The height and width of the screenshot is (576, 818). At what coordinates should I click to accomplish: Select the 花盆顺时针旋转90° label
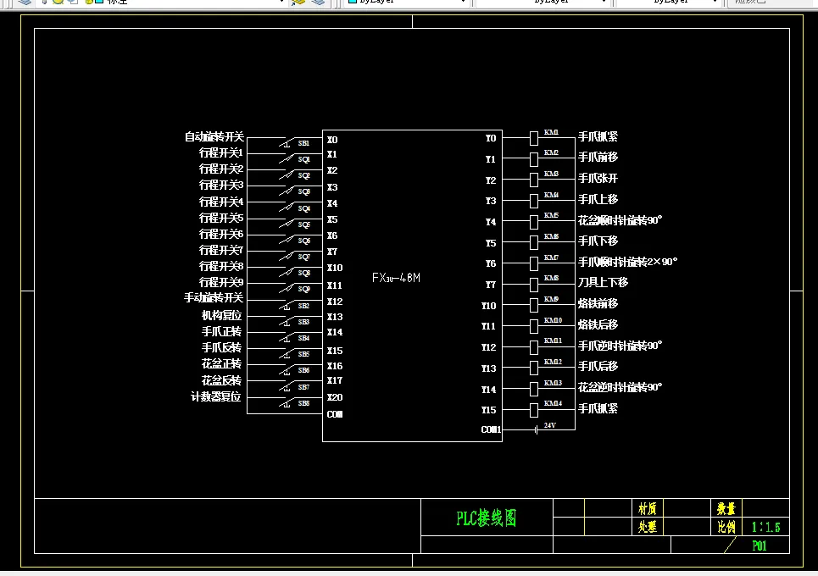coord(620,220)
